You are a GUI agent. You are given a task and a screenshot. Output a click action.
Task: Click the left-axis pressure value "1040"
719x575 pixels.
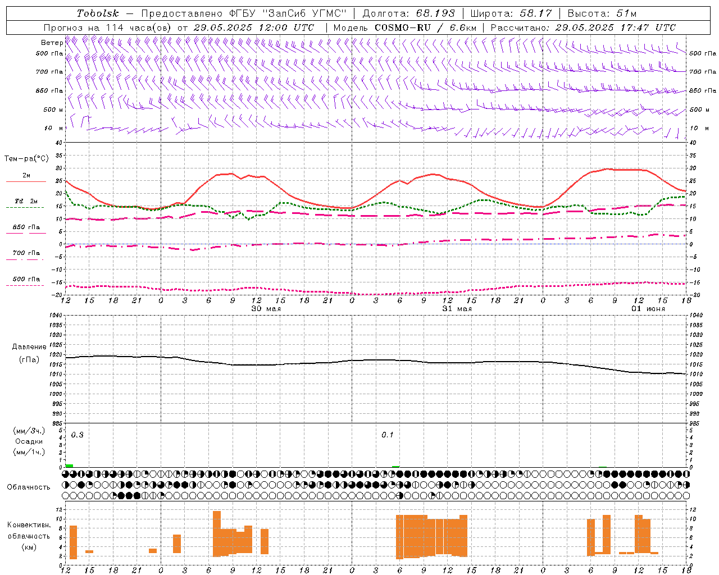(55, 315)
